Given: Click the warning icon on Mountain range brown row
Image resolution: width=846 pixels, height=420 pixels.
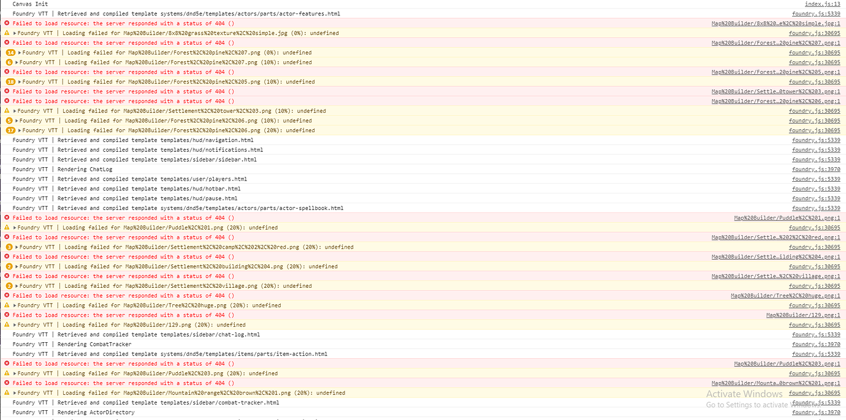Looking at the screenshot, I should click(x=7, y=393).
